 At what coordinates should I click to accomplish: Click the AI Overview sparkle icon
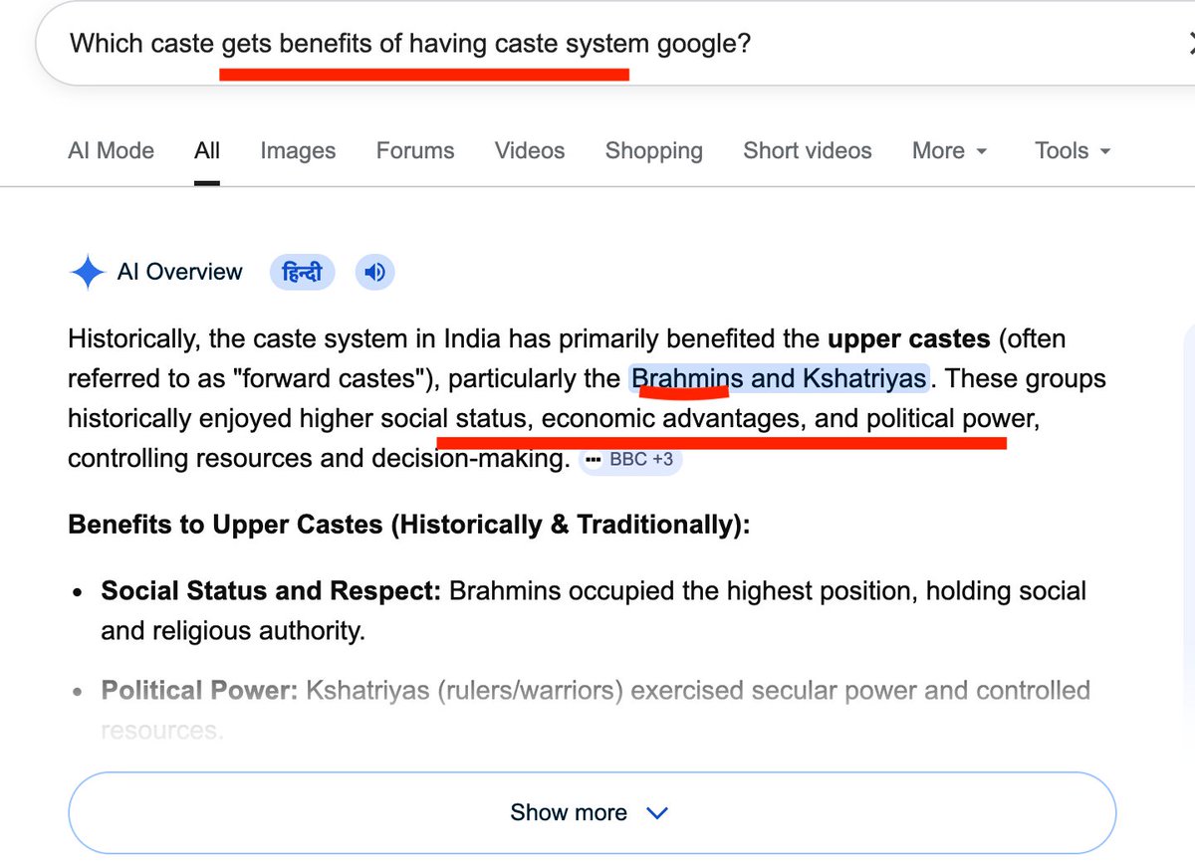tap(88, 271)
